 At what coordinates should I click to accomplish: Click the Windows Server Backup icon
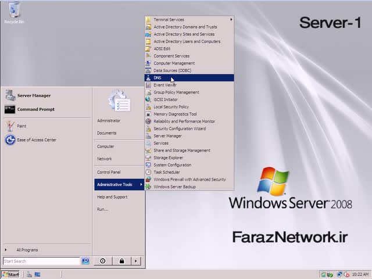(x=148, y=187)
